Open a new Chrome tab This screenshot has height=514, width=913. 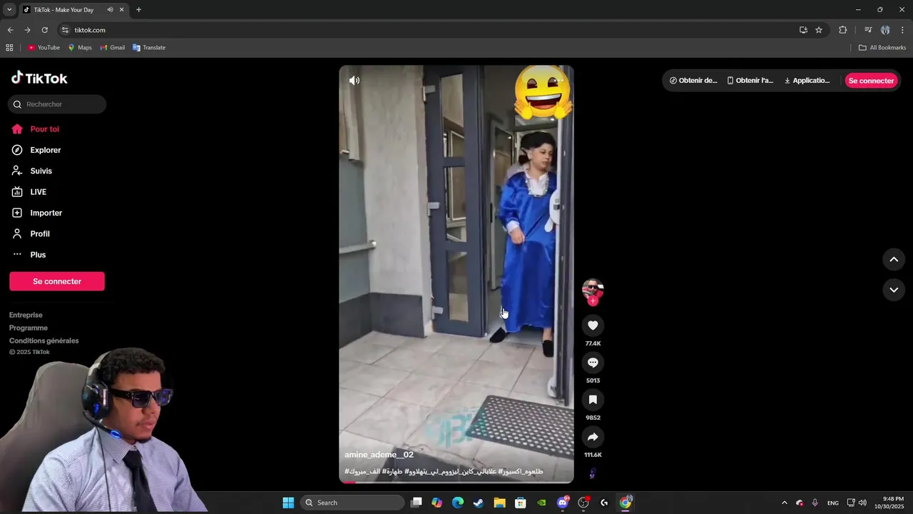[x=138, y=10]
